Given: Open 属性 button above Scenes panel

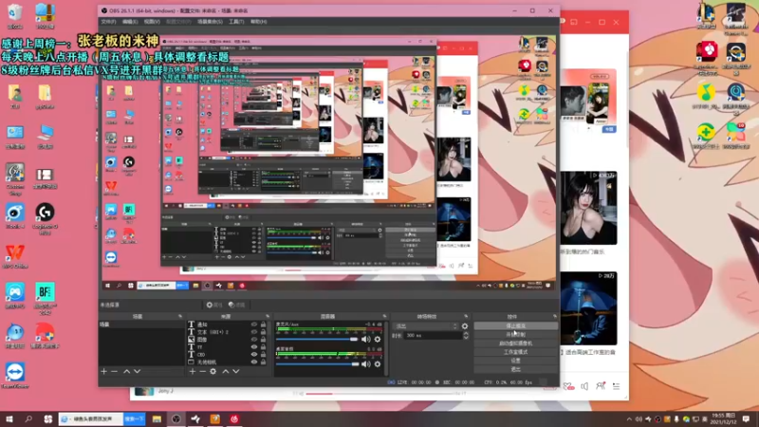Looking at the screenshot, I should (214, 305).
